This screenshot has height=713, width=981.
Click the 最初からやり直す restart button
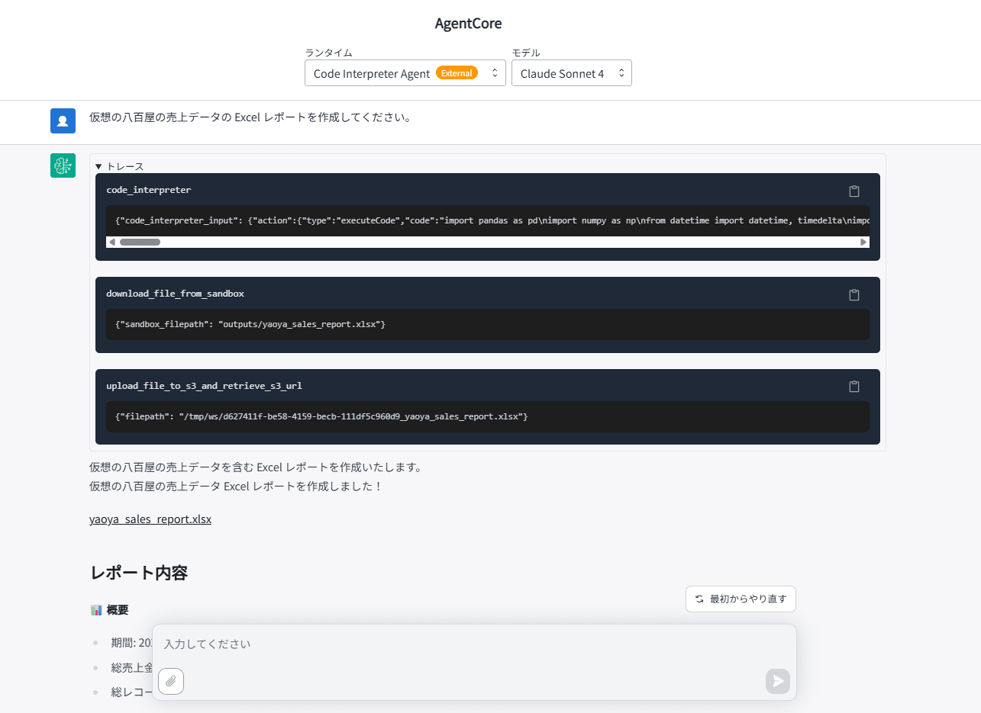(x=740, y=599)
